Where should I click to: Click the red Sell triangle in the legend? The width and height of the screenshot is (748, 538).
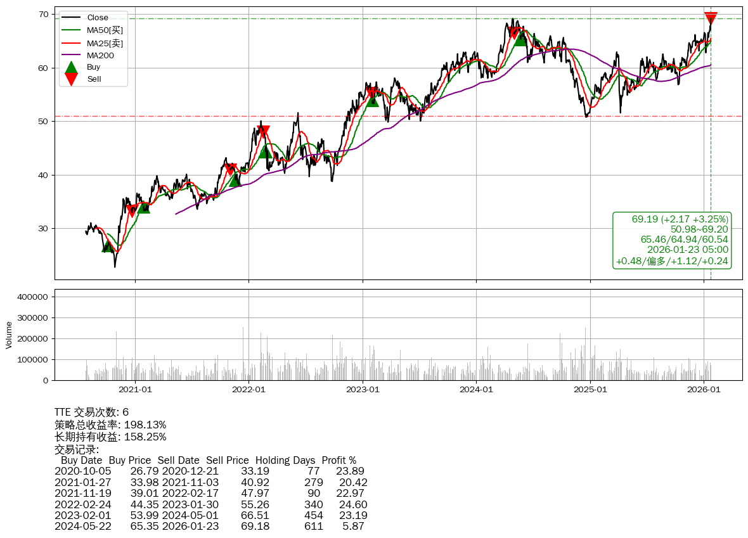click(x=71, y=79)
